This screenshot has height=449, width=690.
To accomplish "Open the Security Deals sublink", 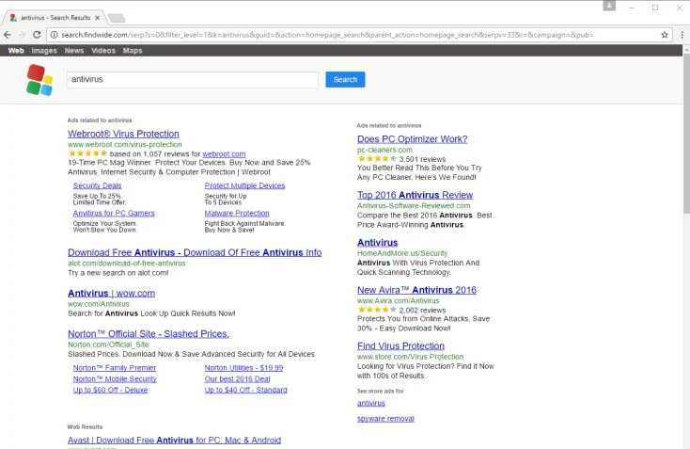I will pos(97,185).
